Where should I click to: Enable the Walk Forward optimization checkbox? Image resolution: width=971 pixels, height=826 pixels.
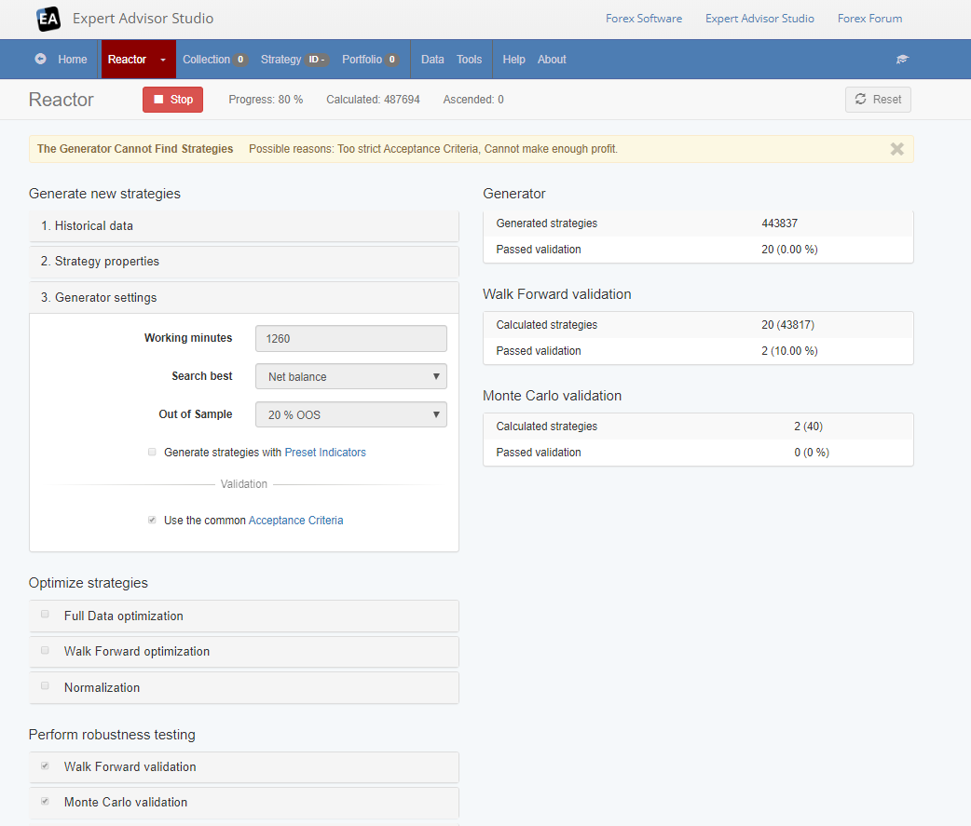click(46, 650)
